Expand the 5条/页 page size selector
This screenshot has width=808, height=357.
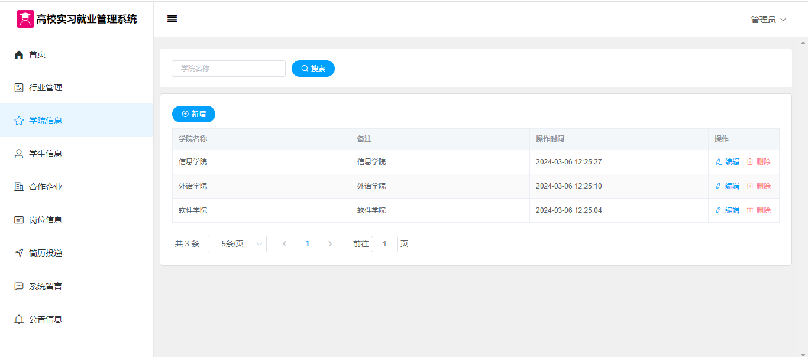point(237,244)
